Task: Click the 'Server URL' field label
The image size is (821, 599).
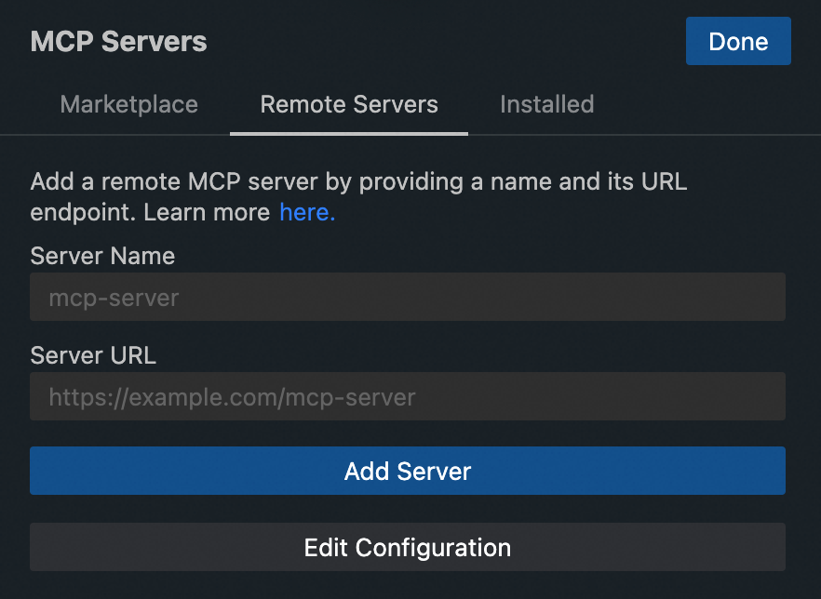Action: pyautogui.click(x=93, y=355)
